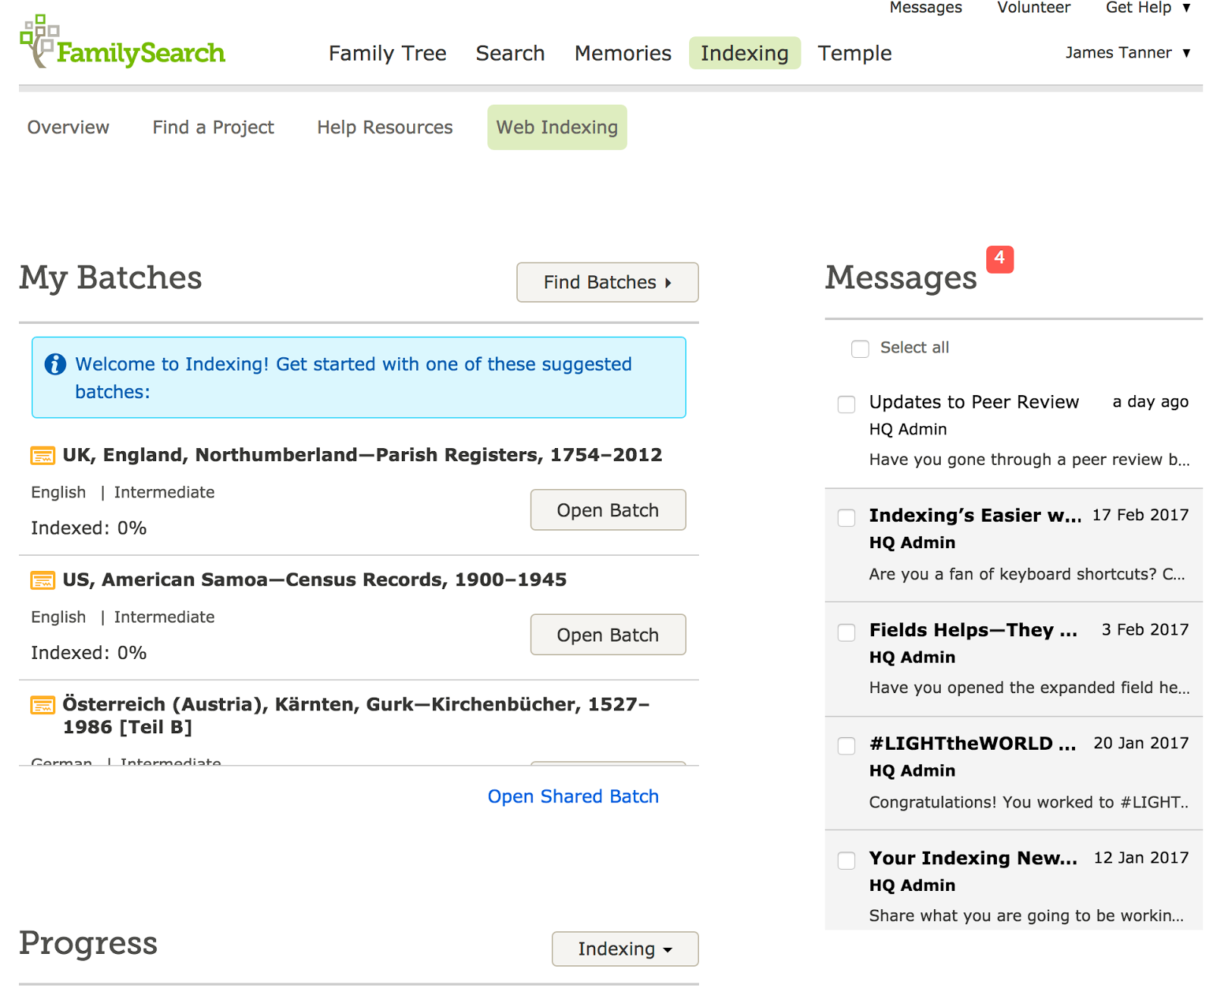Open Batch for American Samoa Census Records

tap(607, 635)
